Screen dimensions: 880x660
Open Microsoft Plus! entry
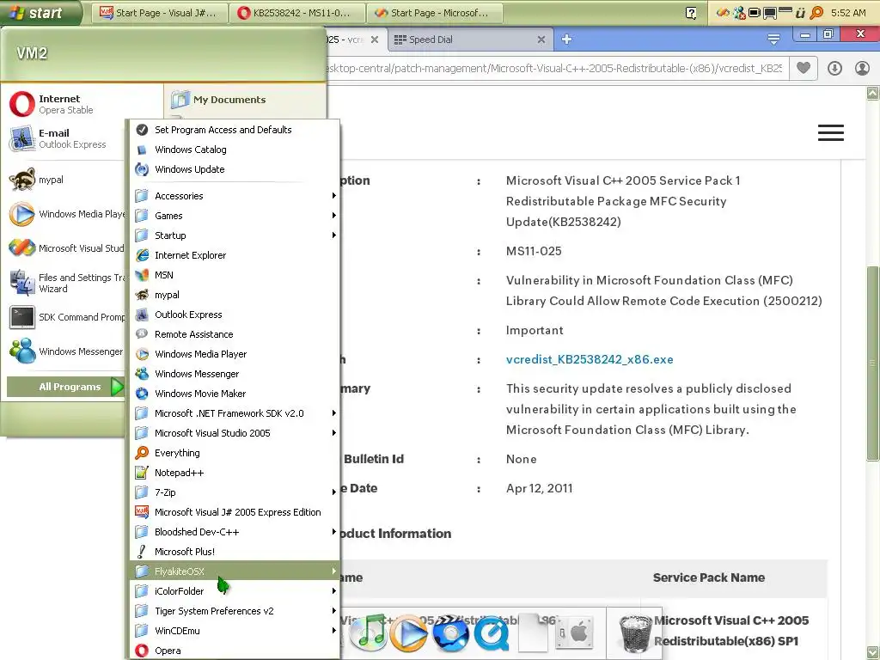click(x=235, y=552)
